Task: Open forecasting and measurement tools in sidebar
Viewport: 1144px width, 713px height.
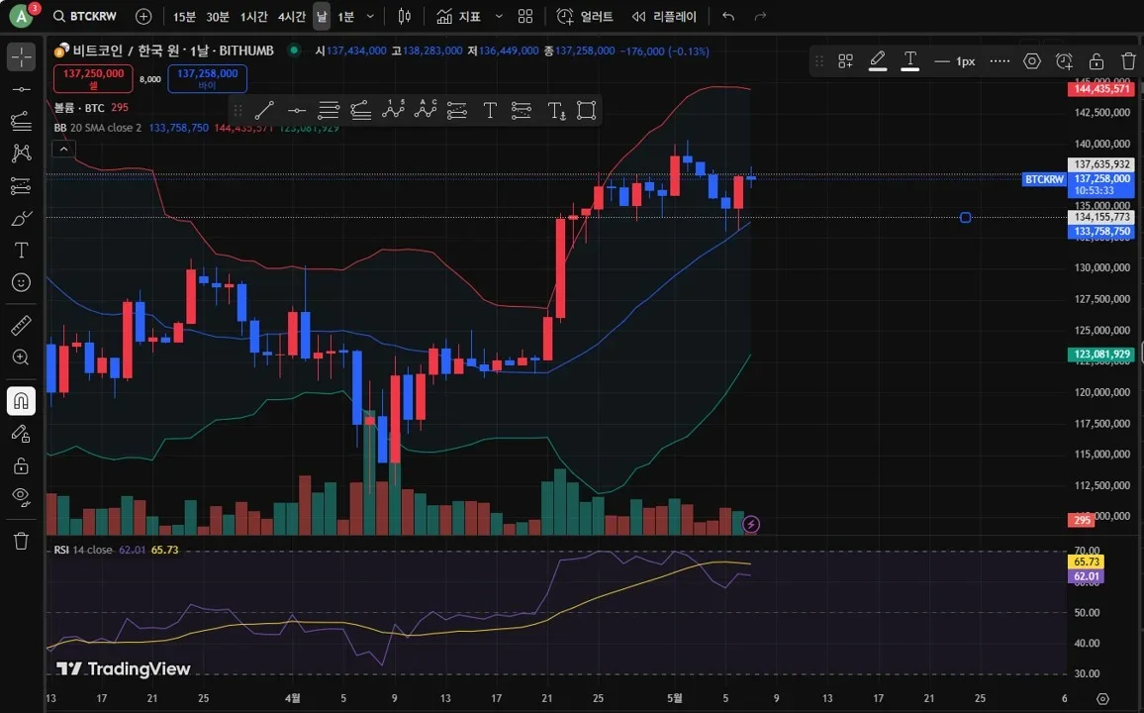Action: tap(21, 186)
